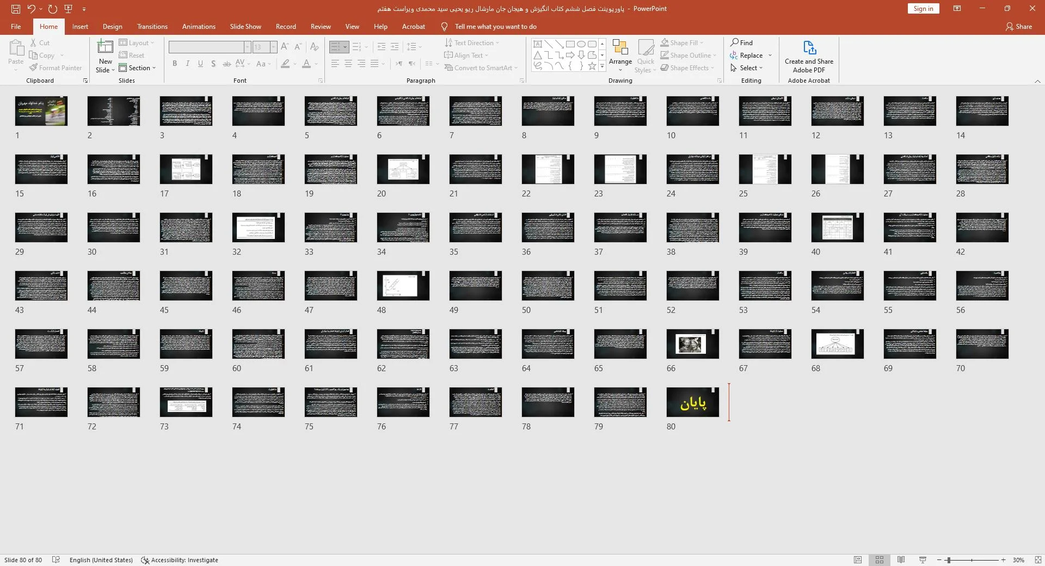Expand the shapes gallery More arrow
Viewport: 1045px width, 566px height.
602,66
